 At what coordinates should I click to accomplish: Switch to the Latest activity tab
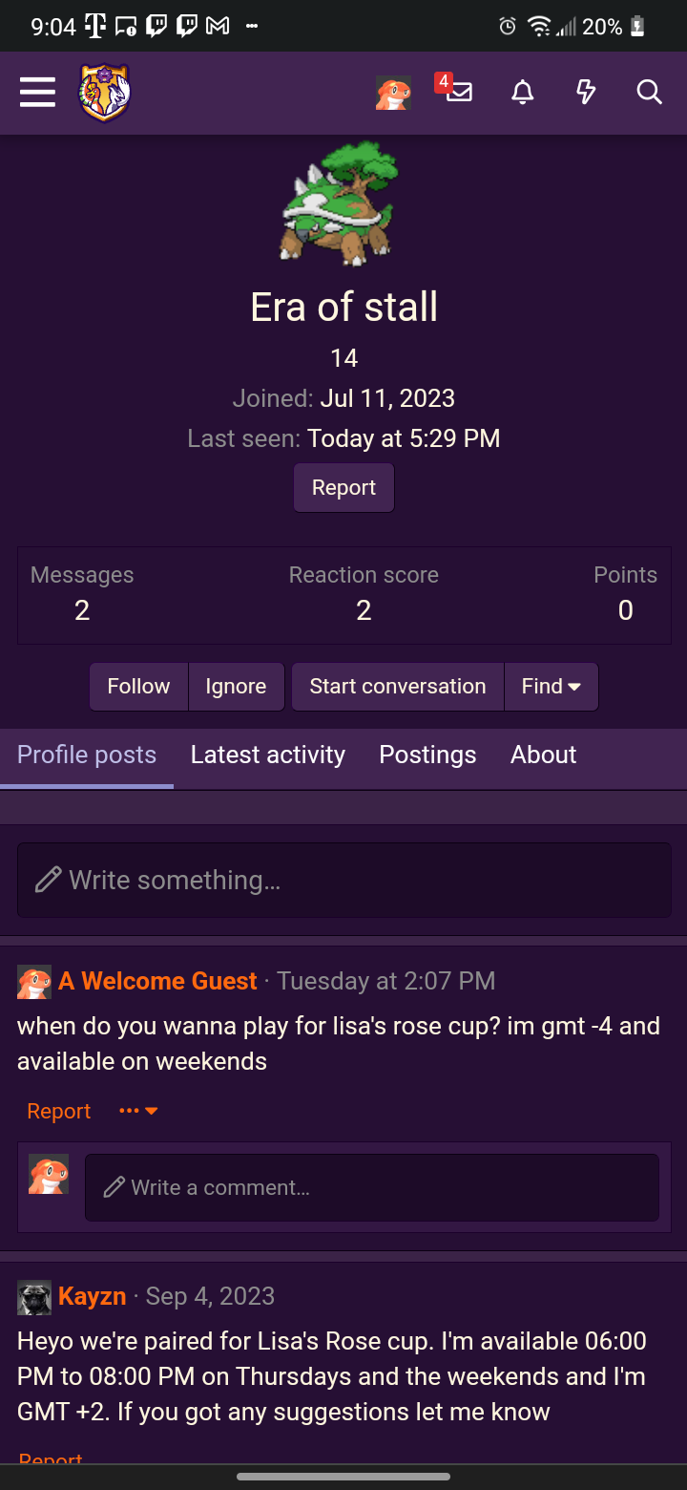click(267, 755)
